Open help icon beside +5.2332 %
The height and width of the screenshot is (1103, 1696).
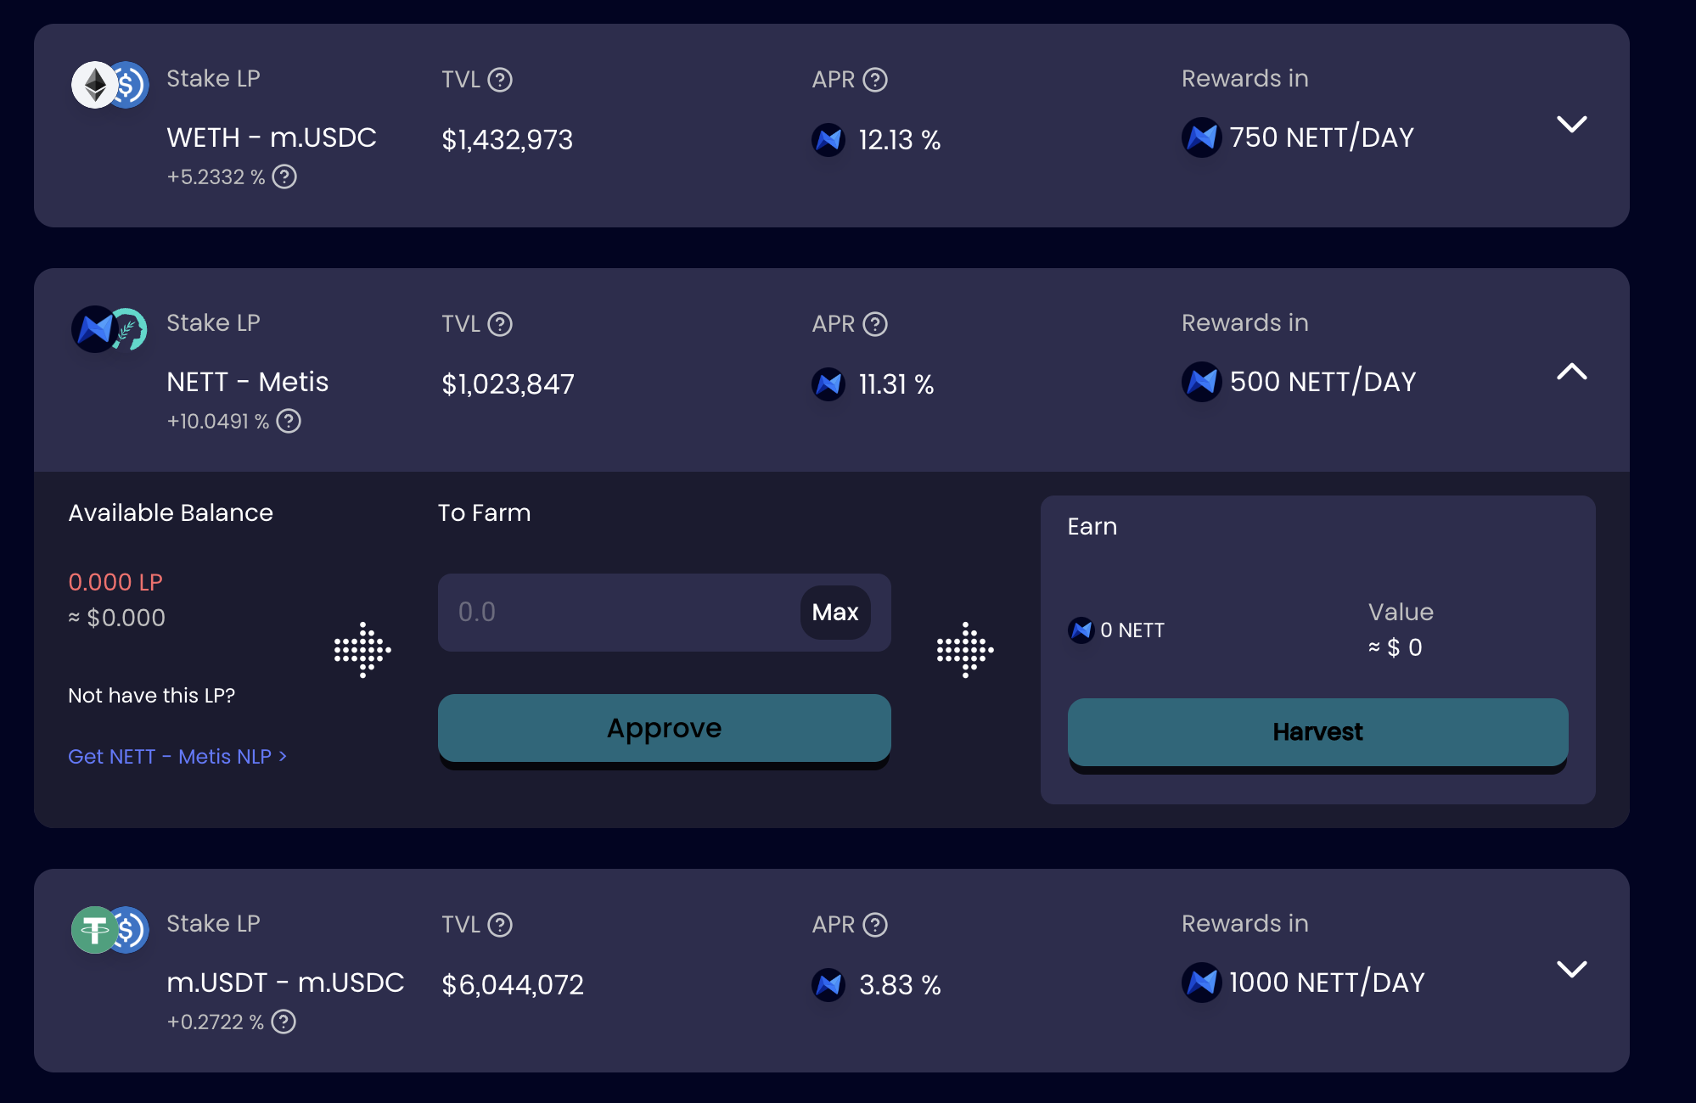point(284,176)
